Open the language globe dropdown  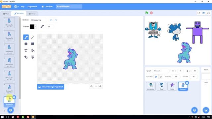point(16,7)
